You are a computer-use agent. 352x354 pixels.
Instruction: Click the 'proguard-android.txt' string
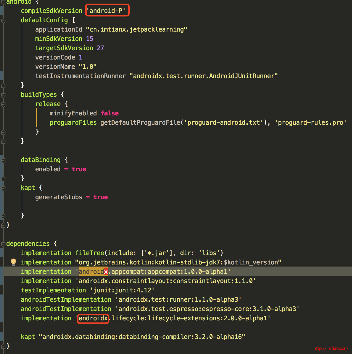[x=223, y=122]
